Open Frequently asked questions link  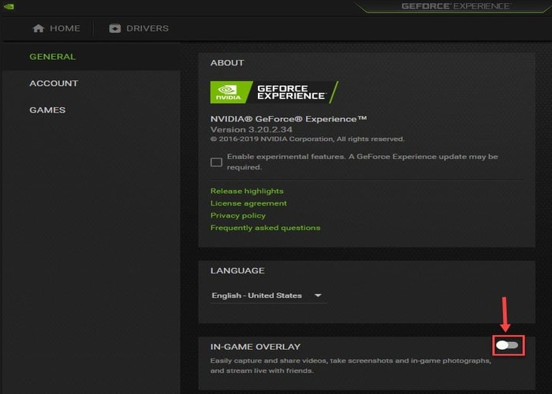coord(266,228)
